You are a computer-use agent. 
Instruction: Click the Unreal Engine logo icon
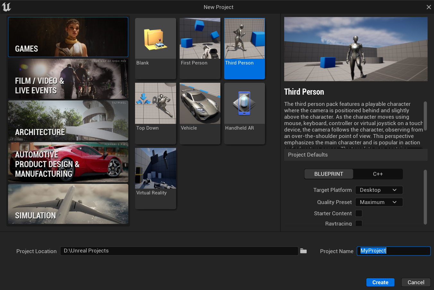6,7
